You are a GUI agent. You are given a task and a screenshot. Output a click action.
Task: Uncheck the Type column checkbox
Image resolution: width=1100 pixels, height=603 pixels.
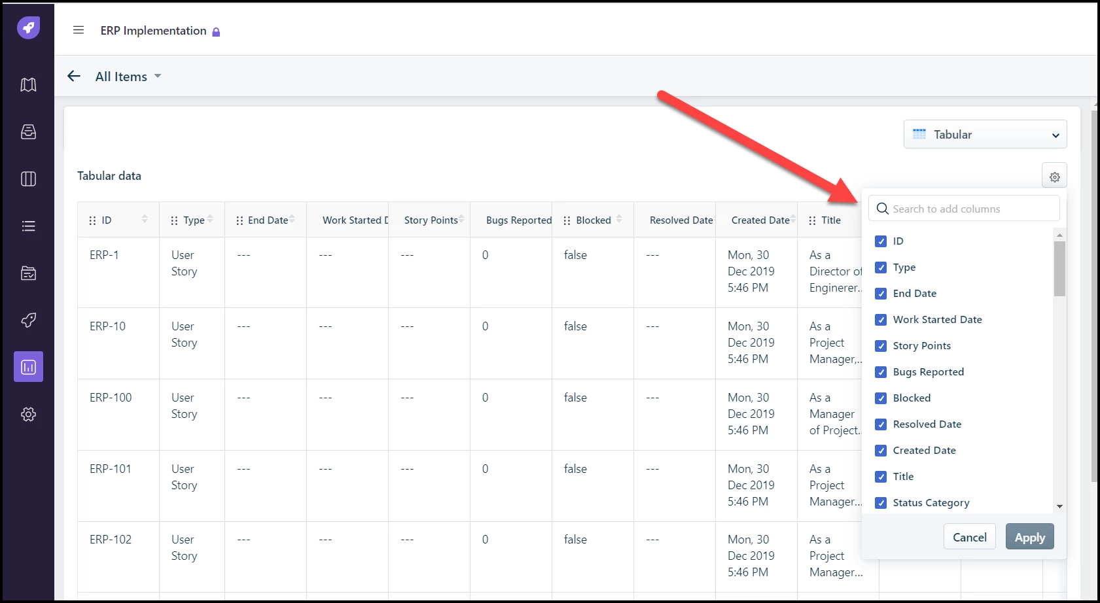click(x=881, y=267)
